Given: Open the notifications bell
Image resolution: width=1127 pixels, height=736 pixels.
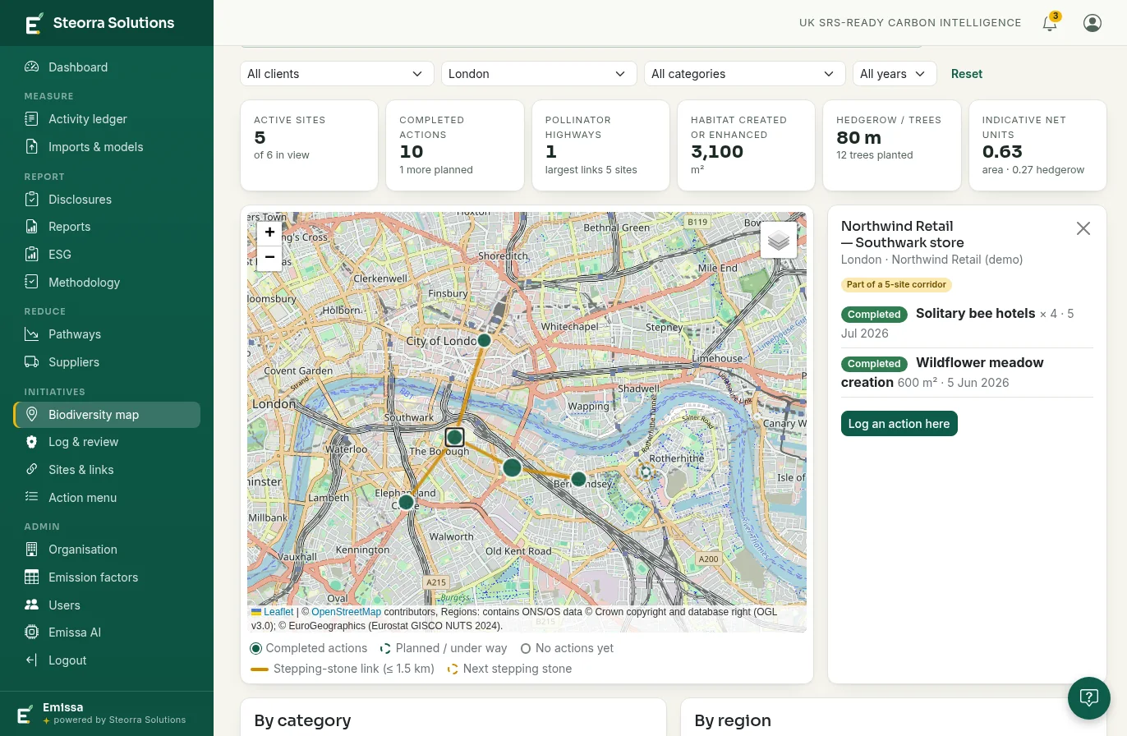Looking at the screenshot, I should [x=1050, y=23].
